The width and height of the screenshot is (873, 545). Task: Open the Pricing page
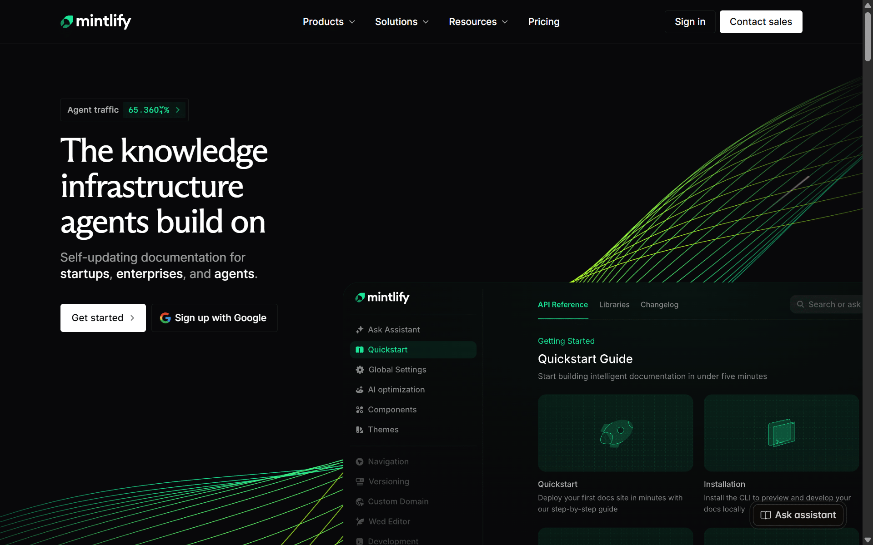pos(544,22)
